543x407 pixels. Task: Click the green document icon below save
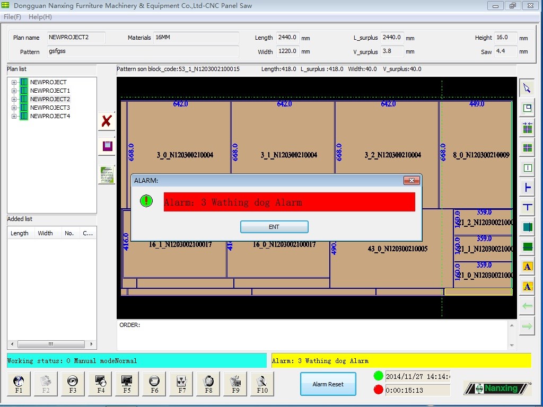point(107,175)
